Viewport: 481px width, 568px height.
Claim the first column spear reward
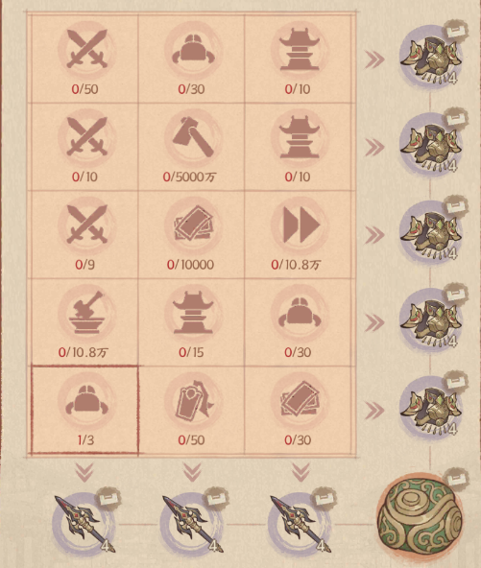(84, 524)
